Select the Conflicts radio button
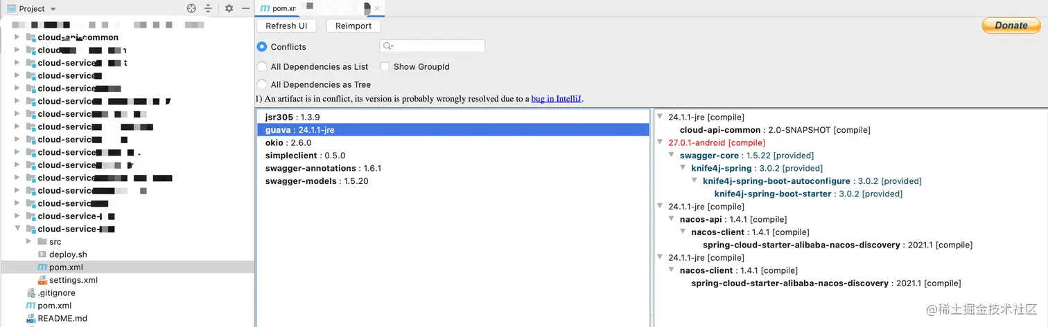Screen dimensions: 1048x327 click(261, 46)
